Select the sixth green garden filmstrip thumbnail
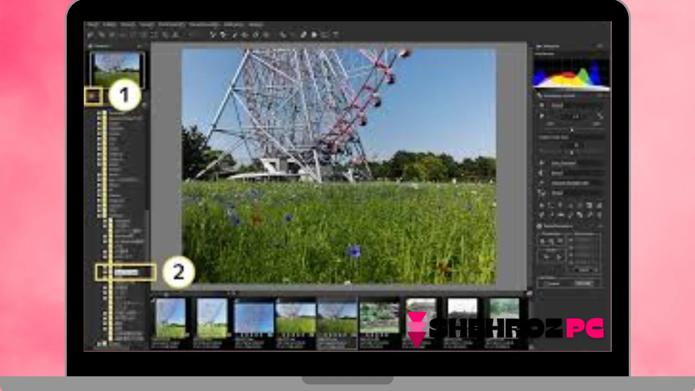The height and width of the screenshot is (391, 695). coord(380,318)
